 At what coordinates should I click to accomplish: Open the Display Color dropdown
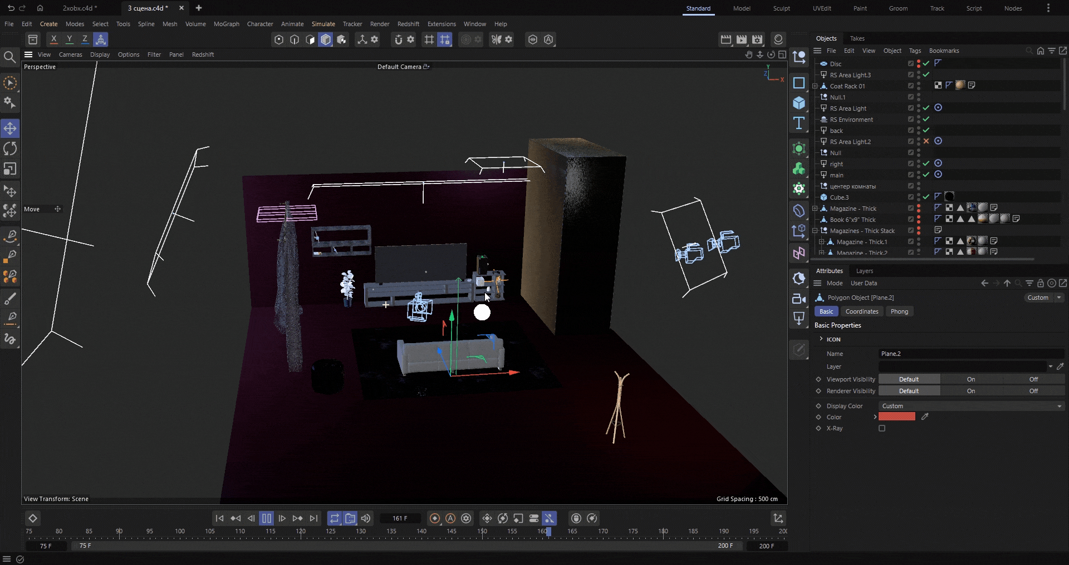click(971, 406)
